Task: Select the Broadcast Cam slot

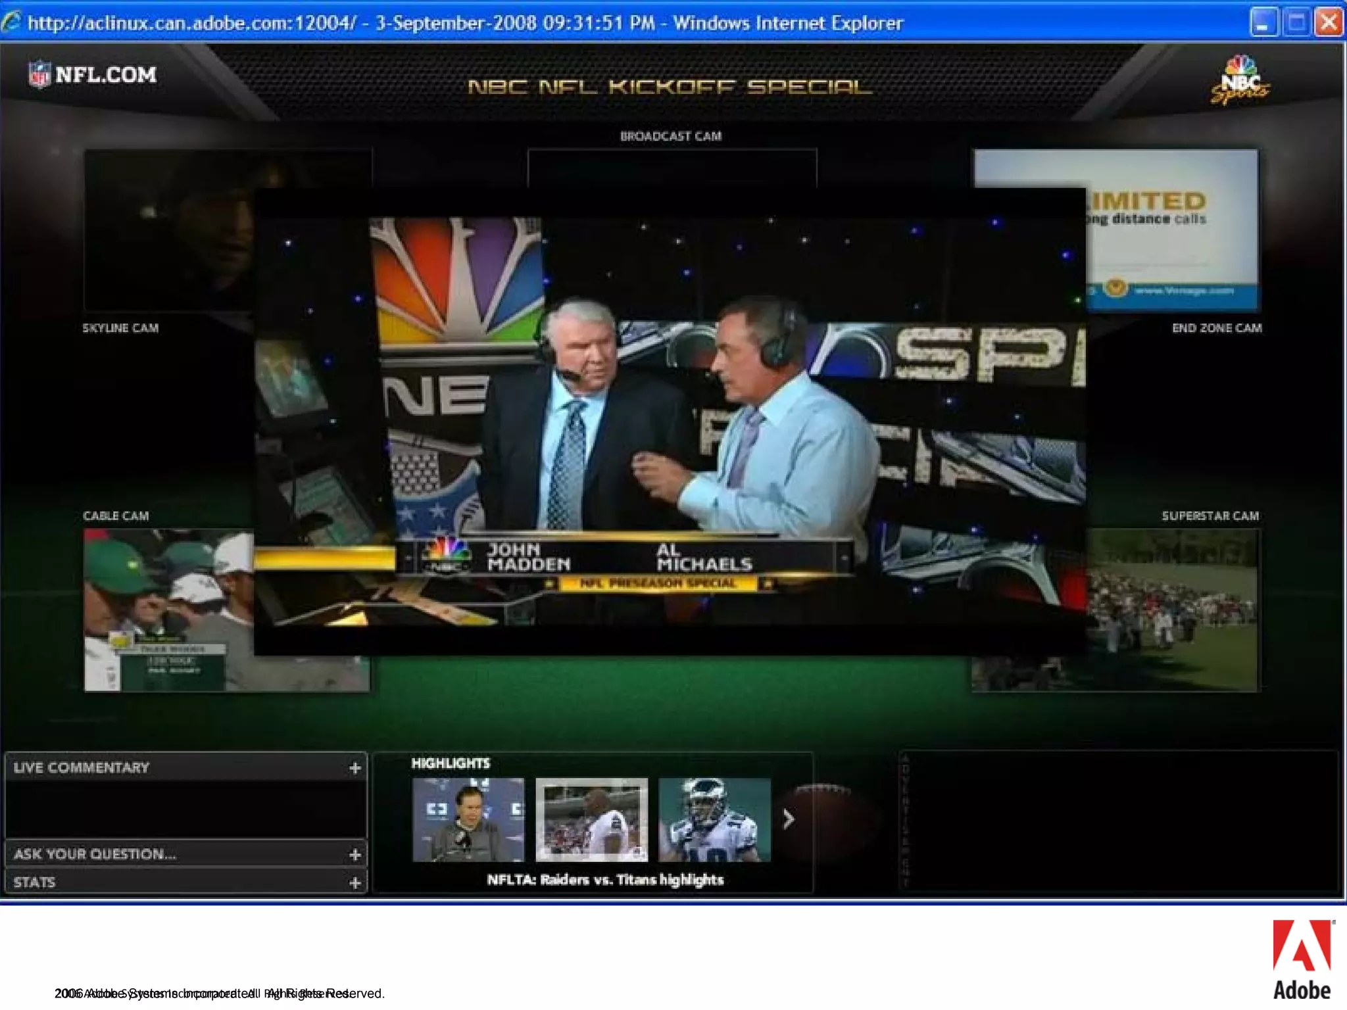Action: click(x=672, y=168)
